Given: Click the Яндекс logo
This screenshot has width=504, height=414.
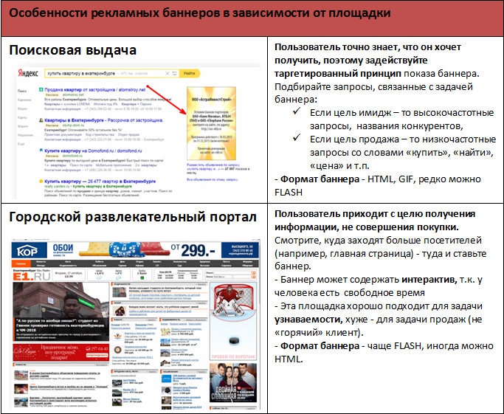Looking at the screenshot, I should tap(28, 73).
